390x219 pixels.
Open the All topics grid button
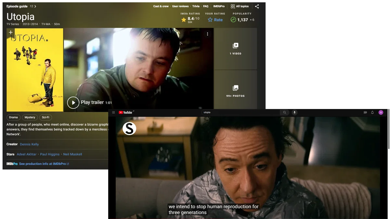click(x=240, y=6)
